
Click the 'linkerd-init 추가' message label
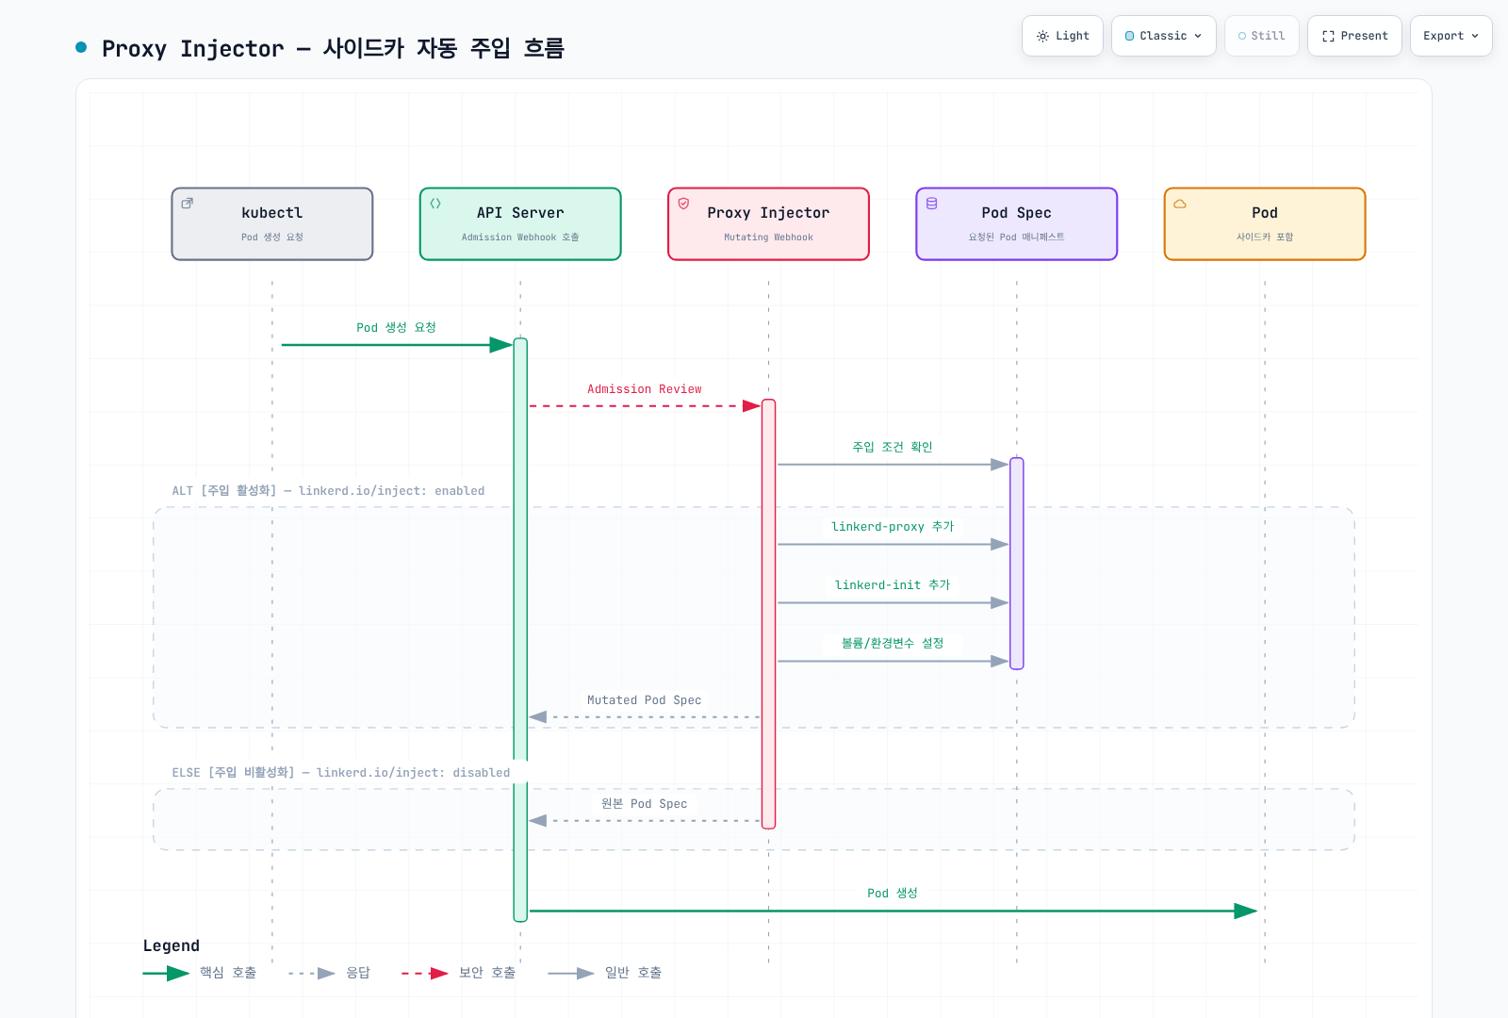coord(893,585)
